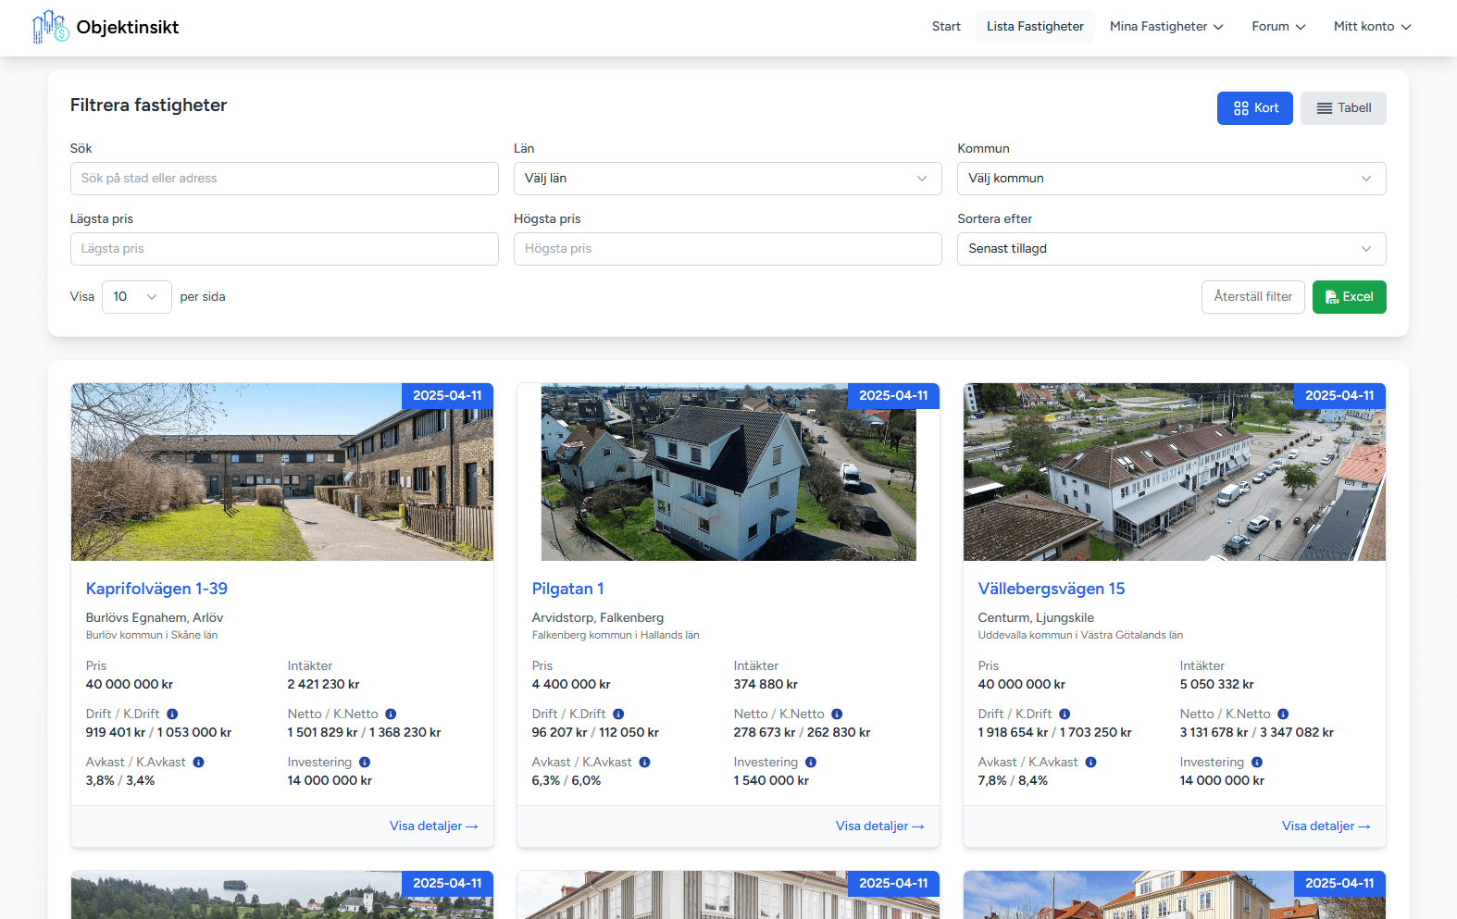This screenshot has height=919, width=1457.
Task: Click price 4 400 000 kr on Pilgatan card
Action: 571,685
